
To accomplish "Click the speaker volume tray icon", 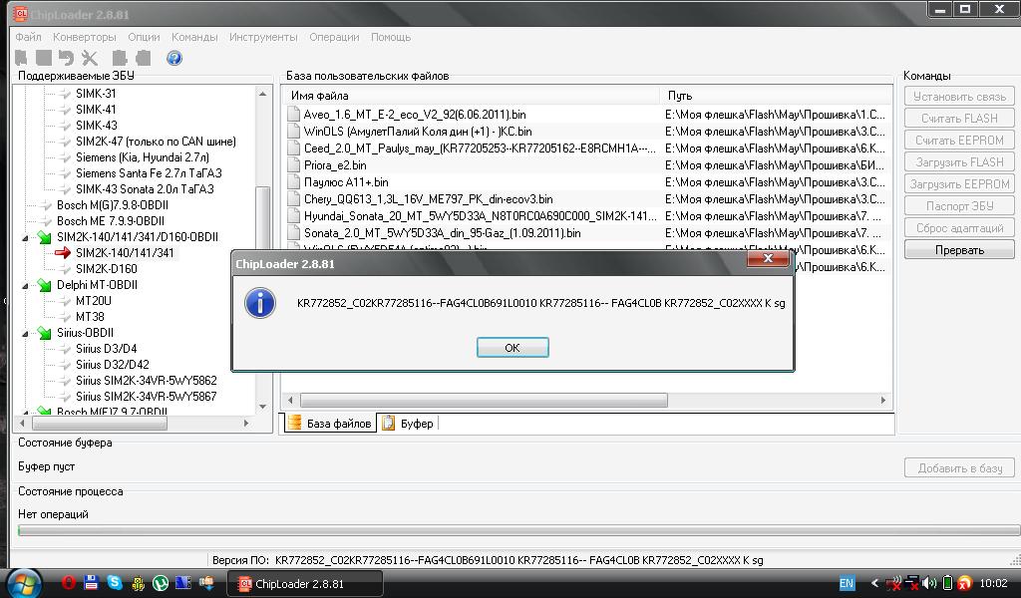I will pos(929,583).
